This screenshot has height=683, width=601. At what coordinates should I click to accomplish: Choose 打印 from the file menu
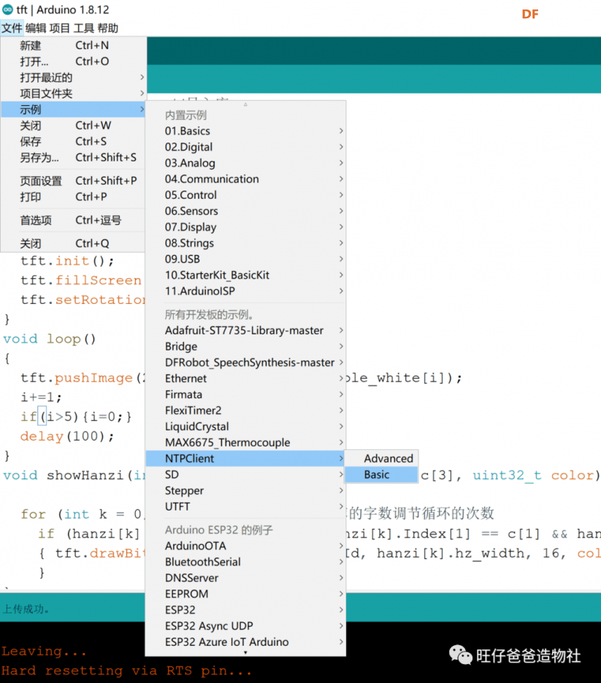(x=73, y=197)
